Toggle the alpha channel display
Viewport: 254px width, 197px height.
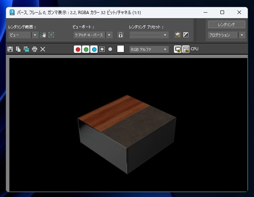pyautogui.click(x=102, y=49)
